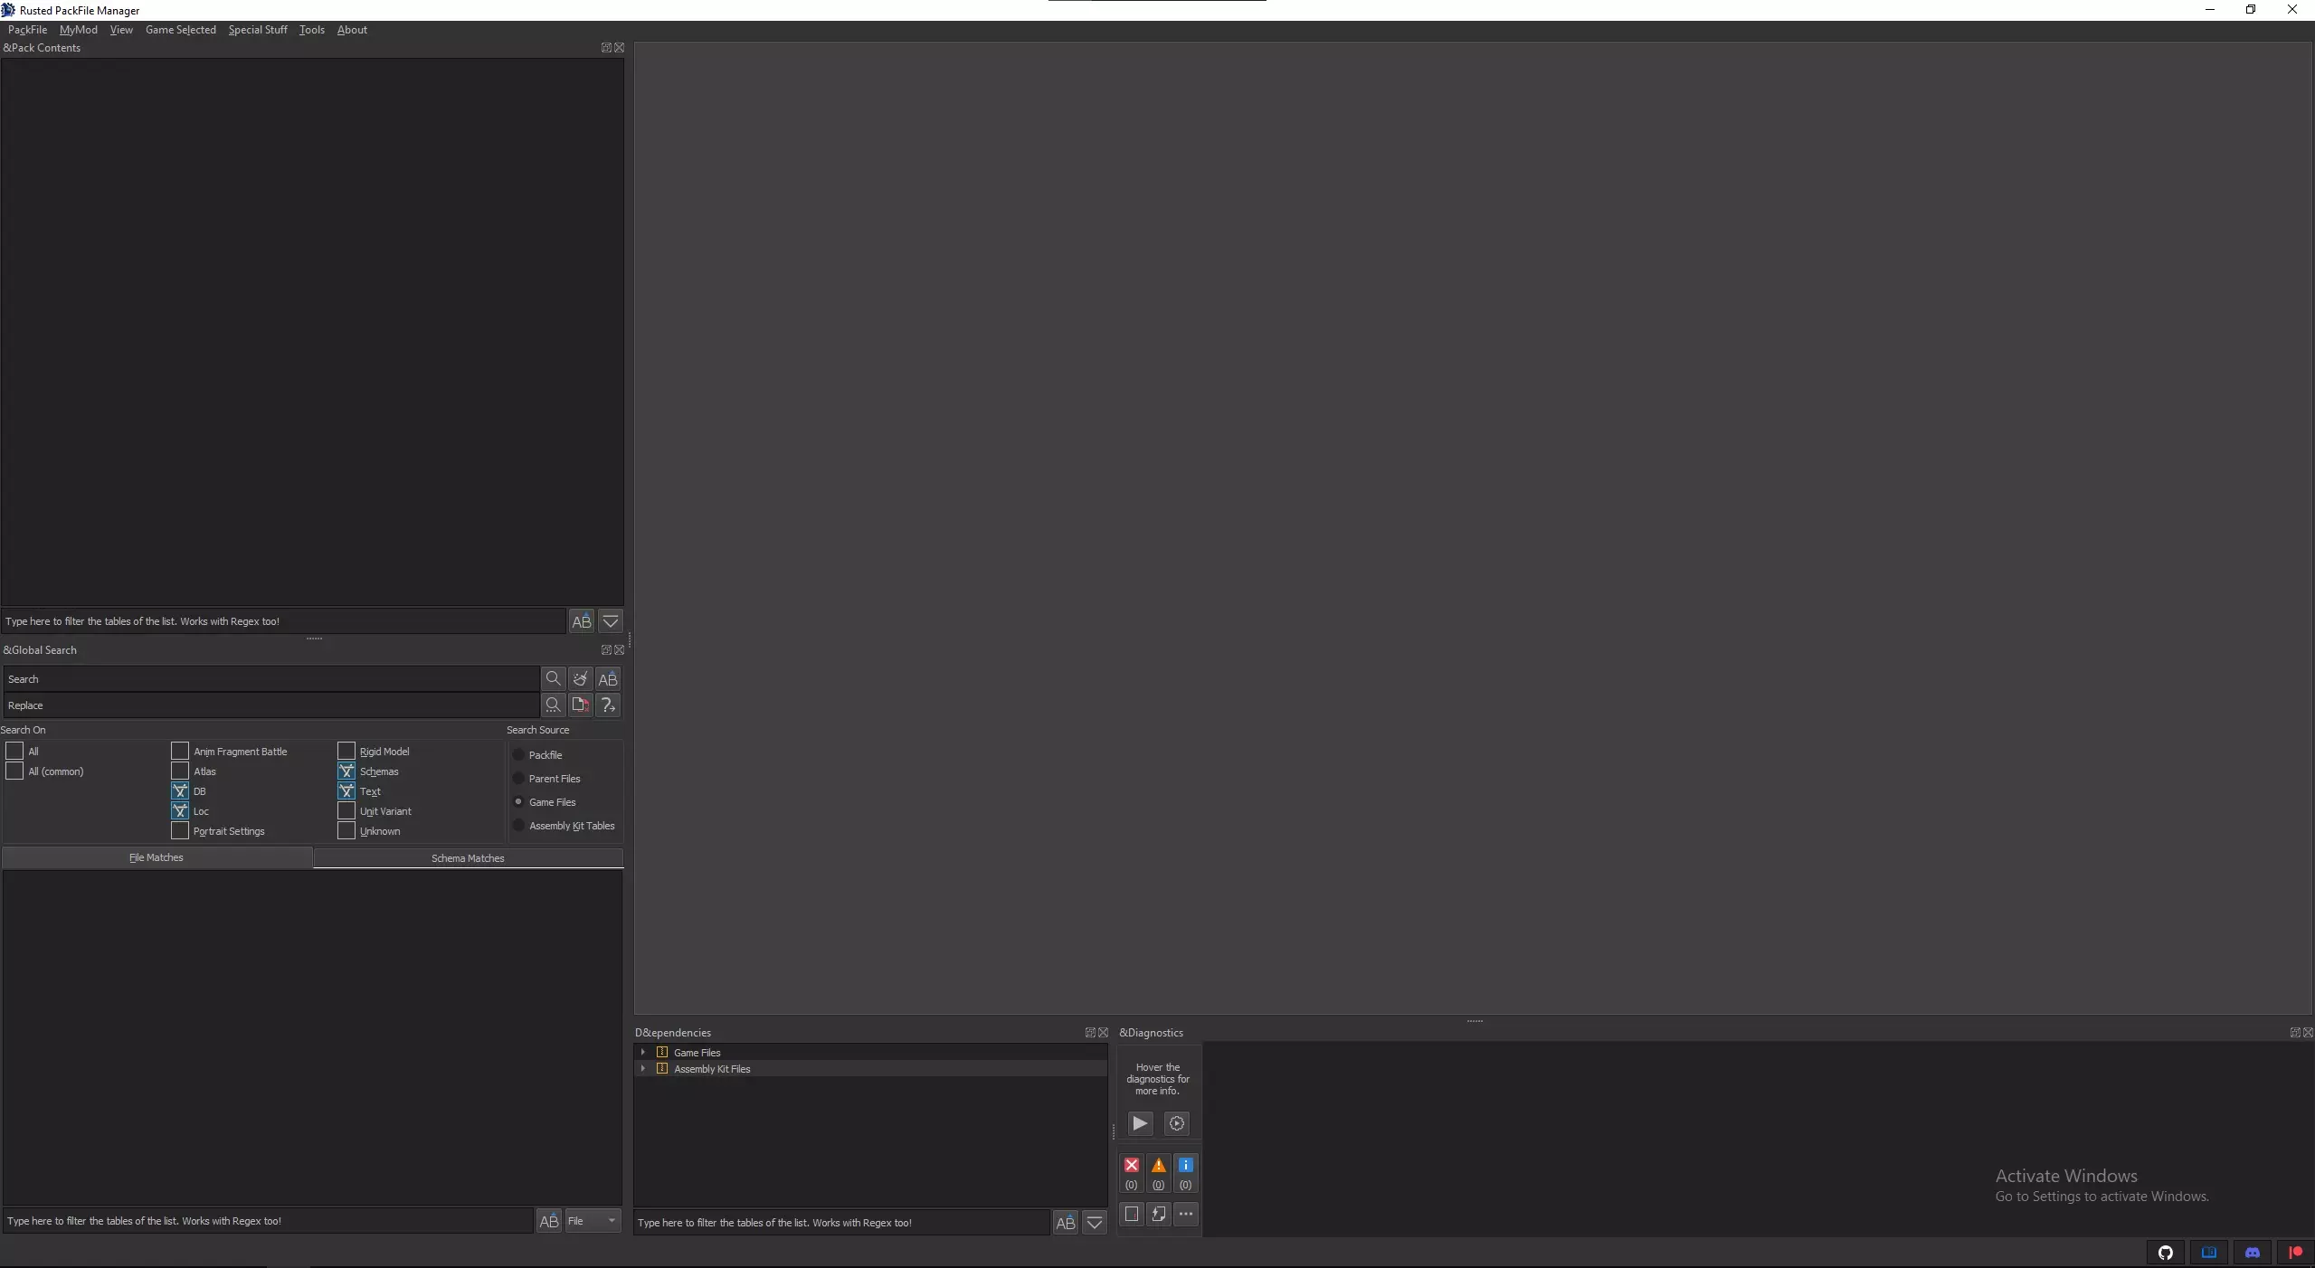
Task: Open the GitHub link icon
Action: 2165,1253
